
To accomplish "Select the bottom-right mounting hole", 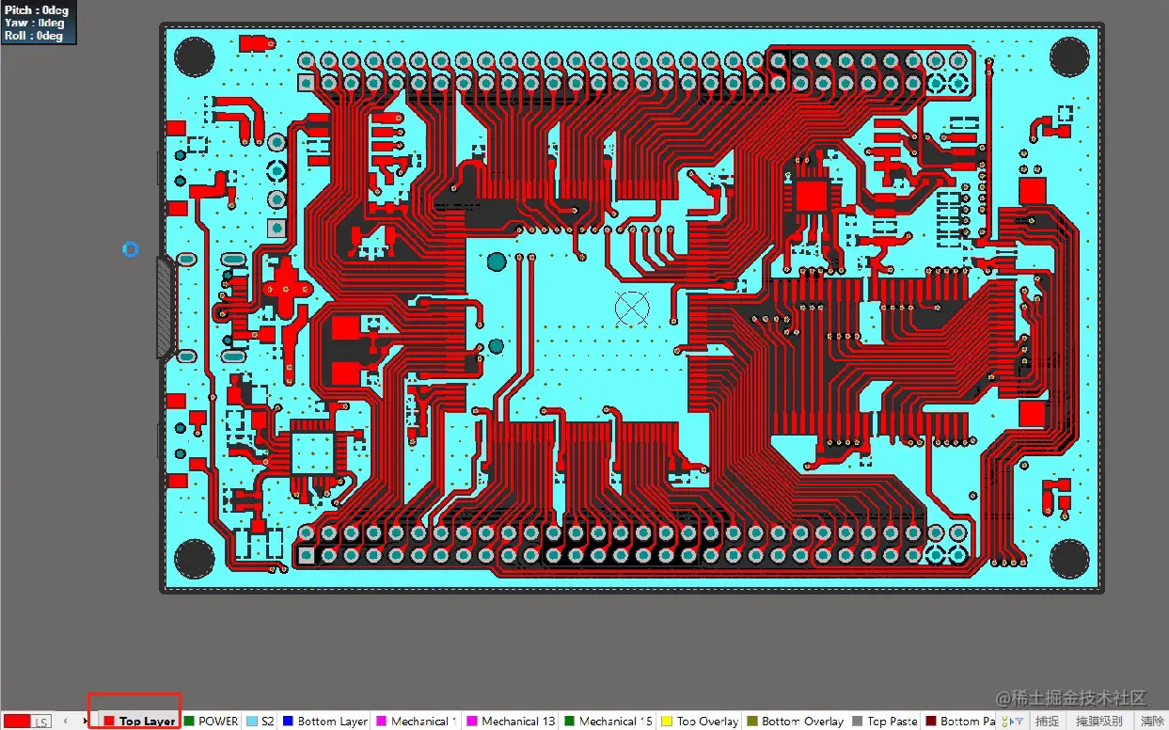I will tap(1069, 559).
